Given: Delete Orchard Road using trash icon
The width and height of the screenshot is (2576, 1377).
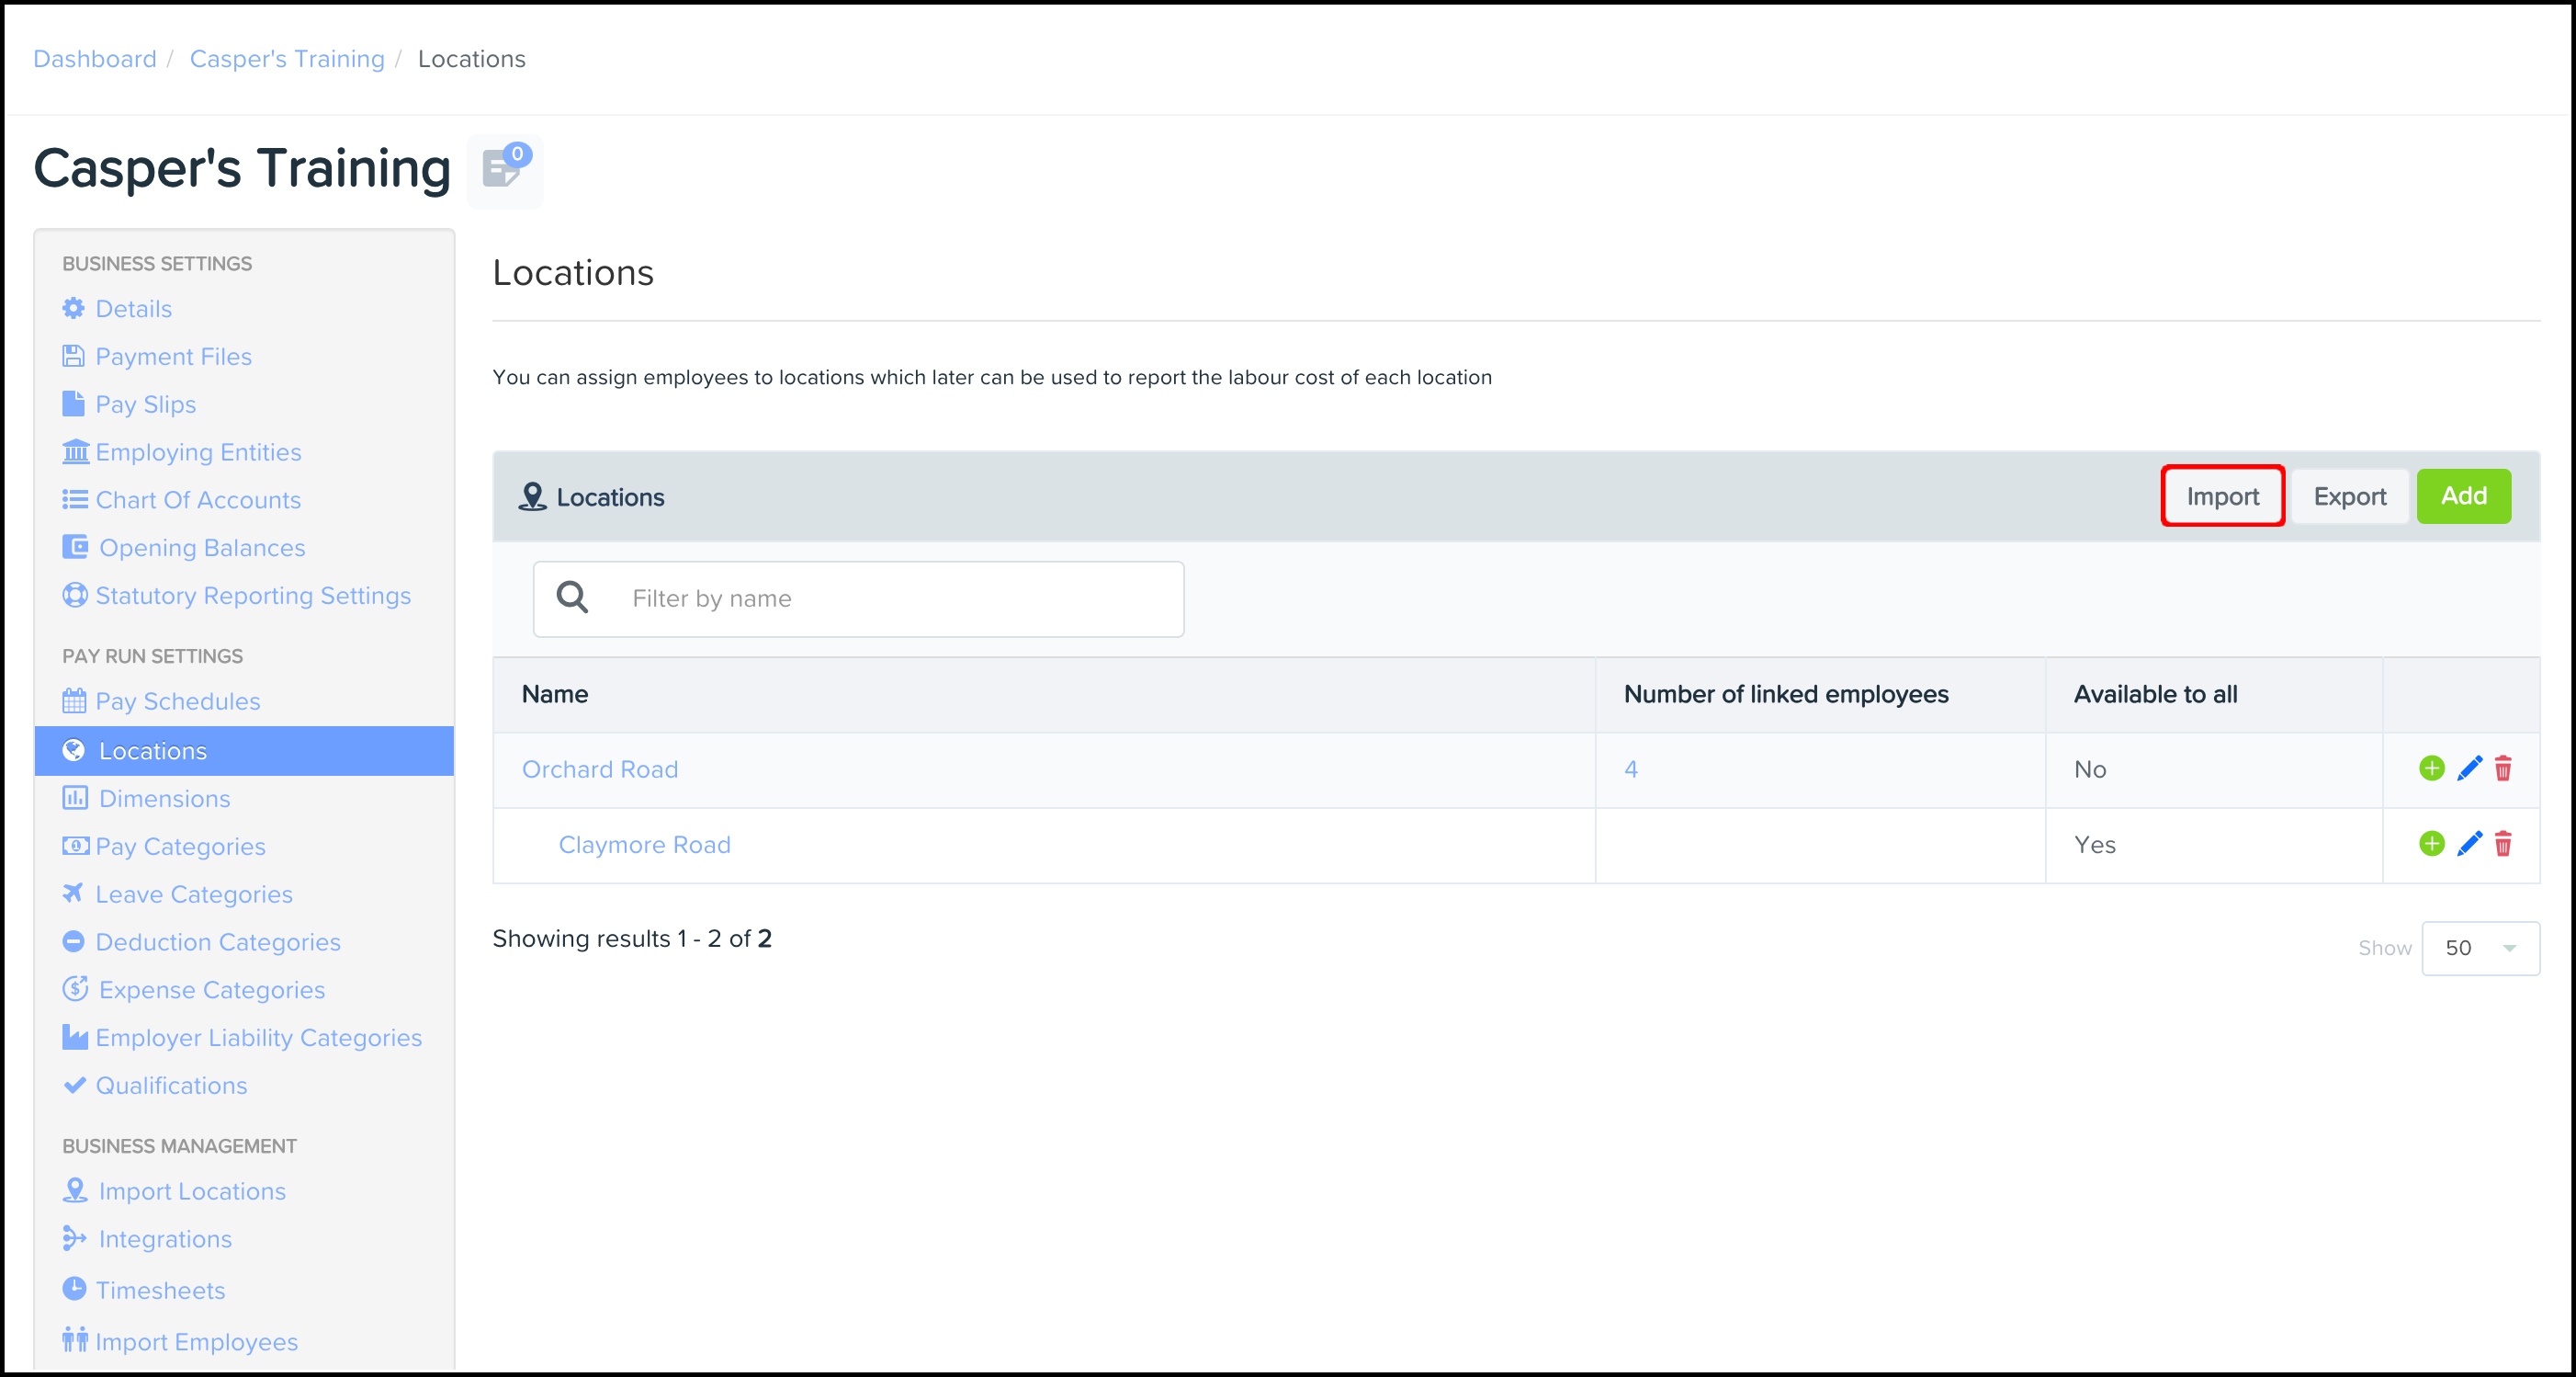Looking at the screenshot, I should click(2503, 768).
